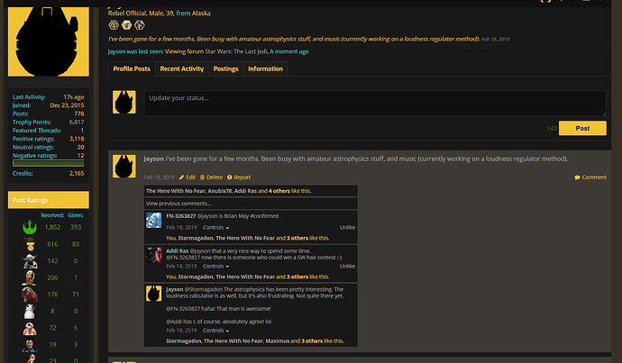Viewport: 622px width, 363px height.
Task: Select the Rebel Alliance rating icon with 1,852 received
Action: 30,227
